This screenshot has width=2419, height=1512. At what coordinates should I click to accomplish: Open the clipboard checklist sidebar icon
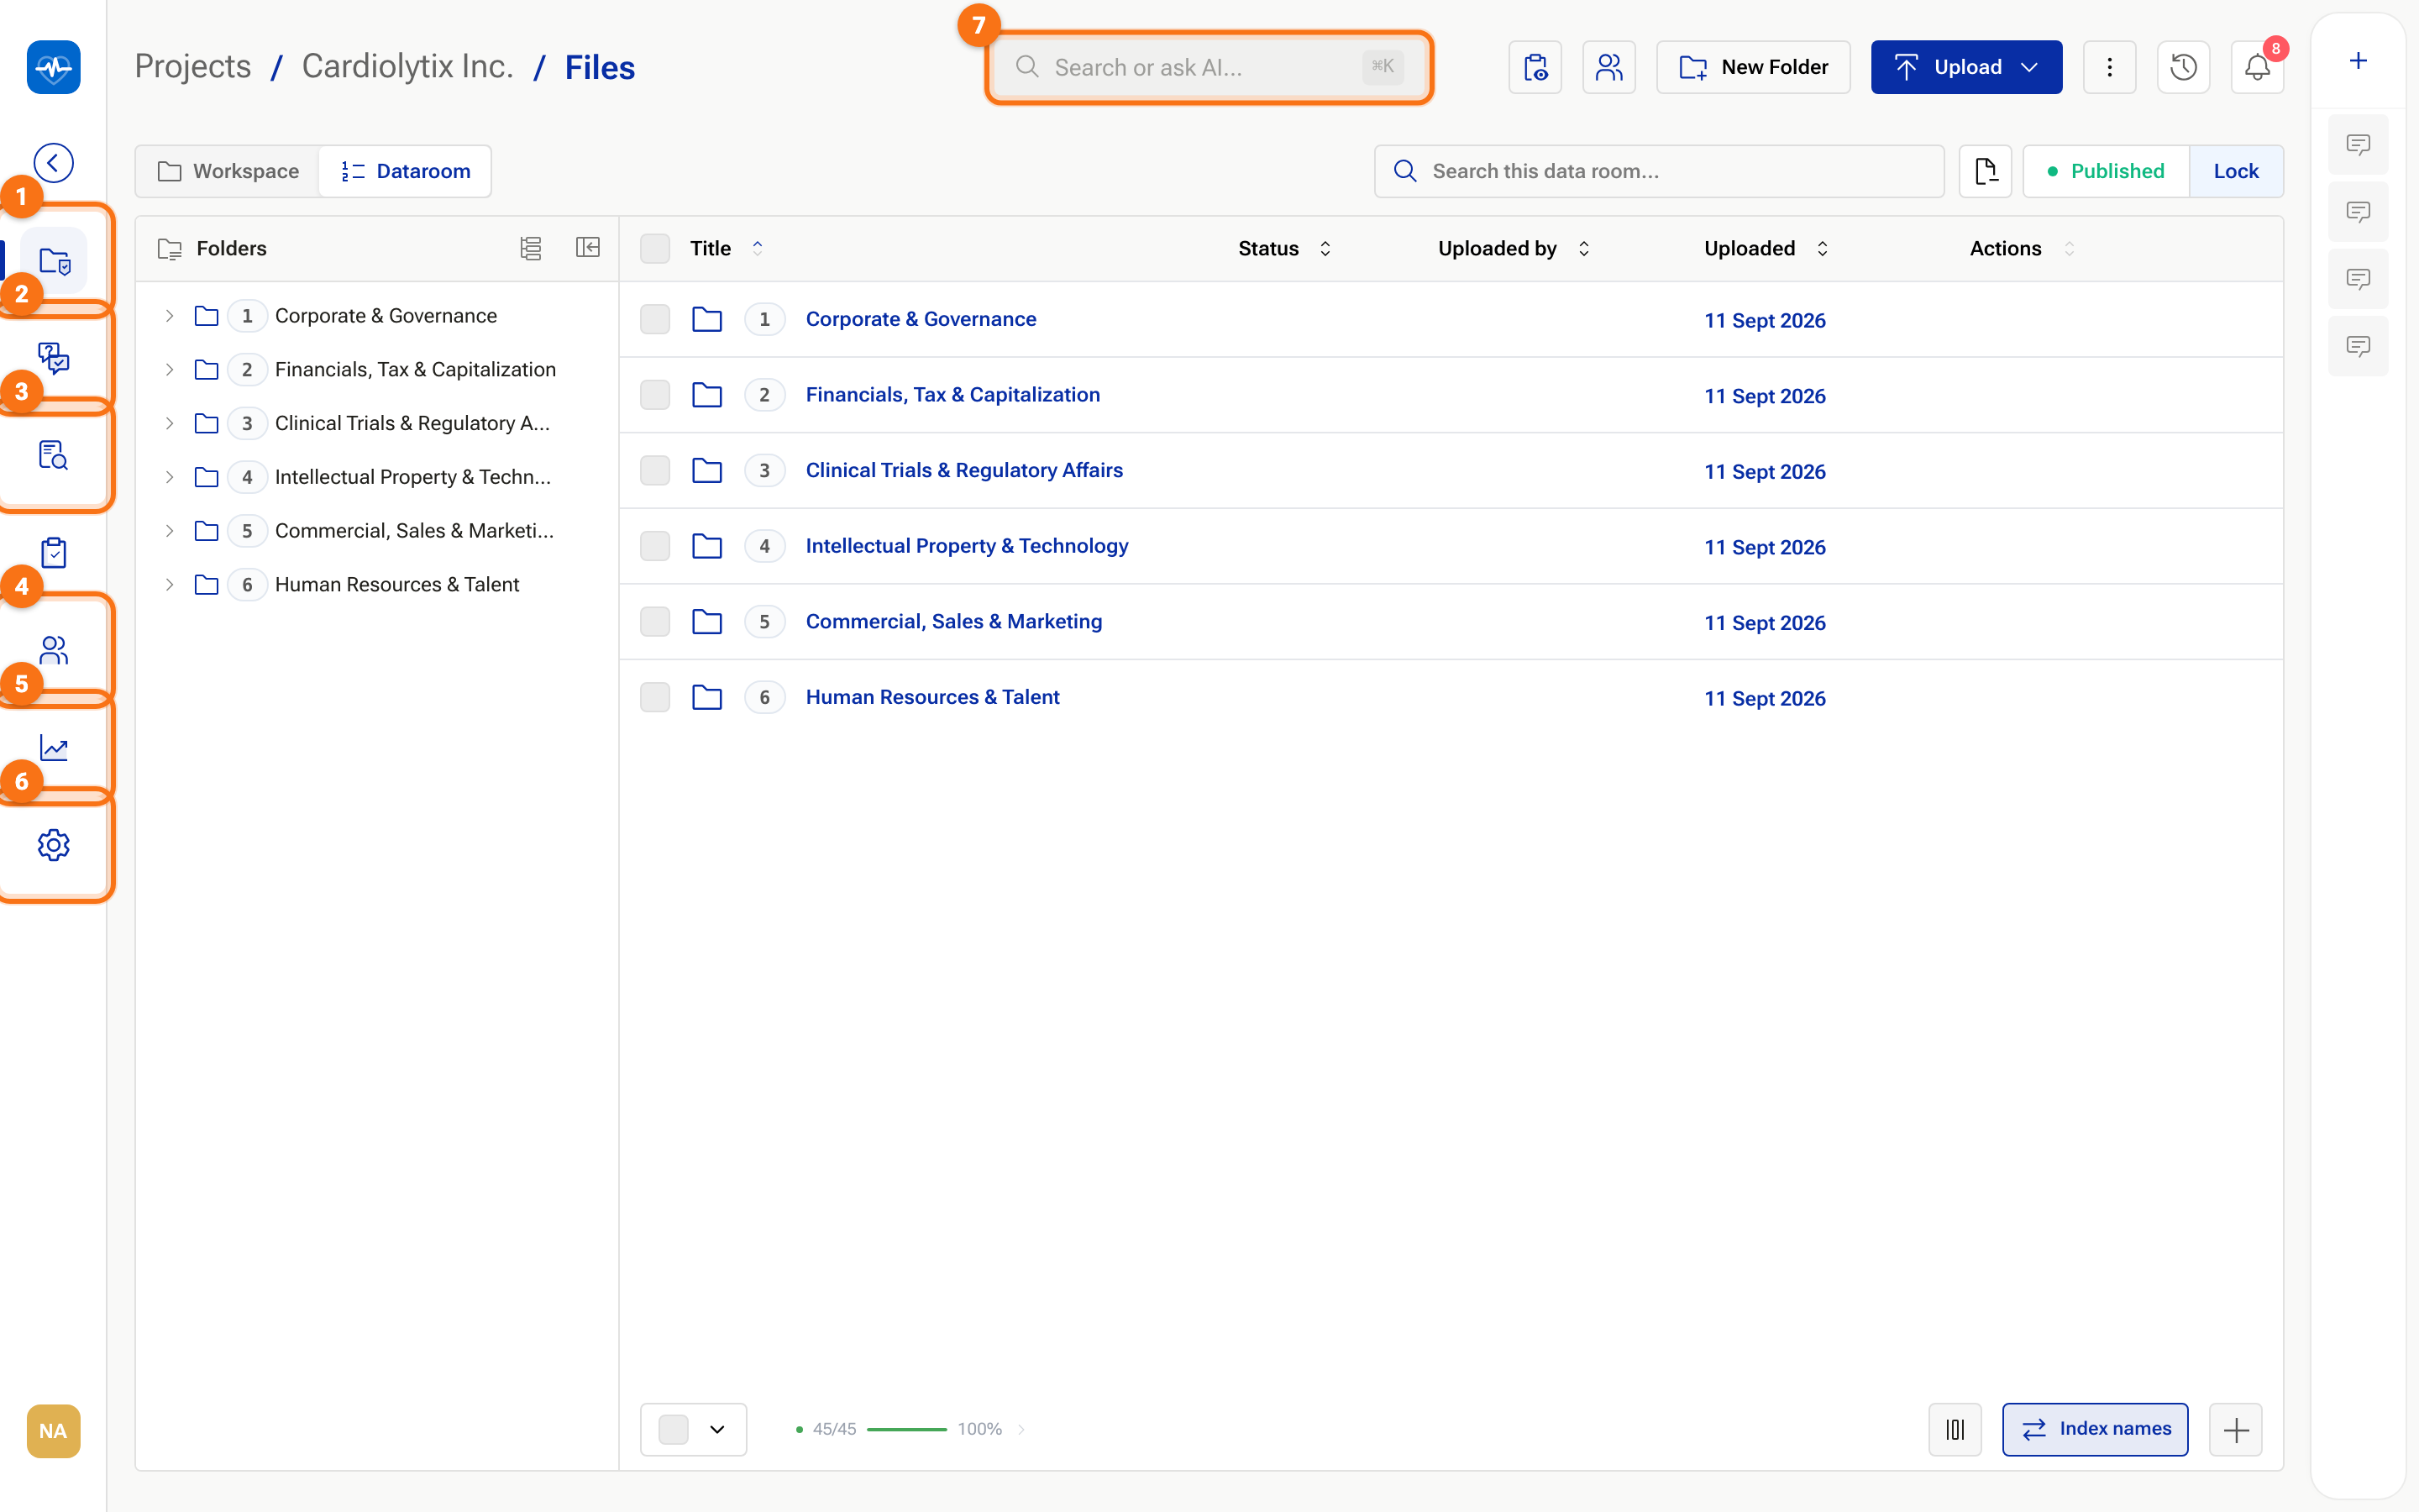54,552
